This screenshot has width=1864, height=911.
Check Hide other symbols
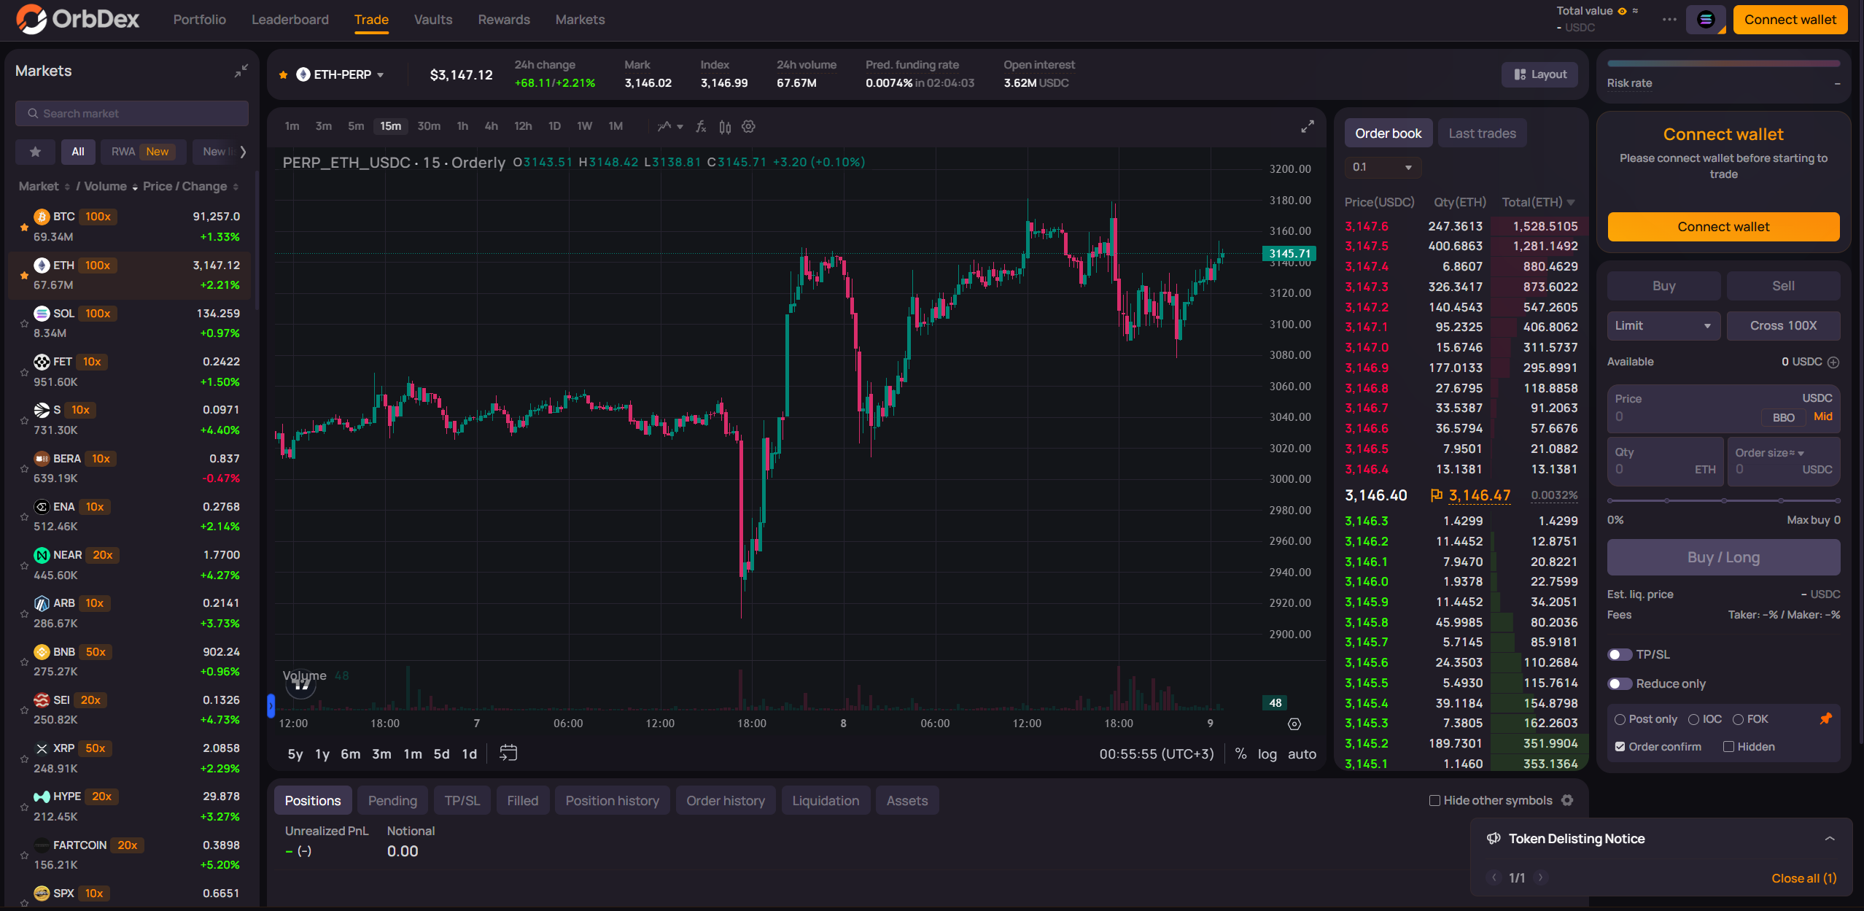1434,800
